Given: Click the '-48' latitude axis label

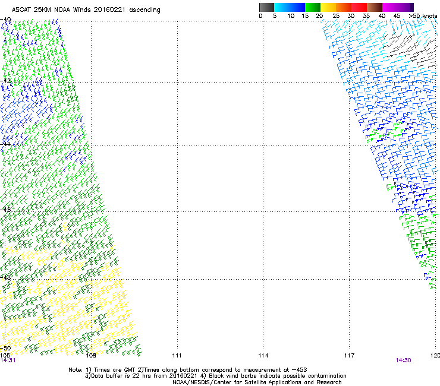Looking at the screenshot, I should [x=6, y=277].
